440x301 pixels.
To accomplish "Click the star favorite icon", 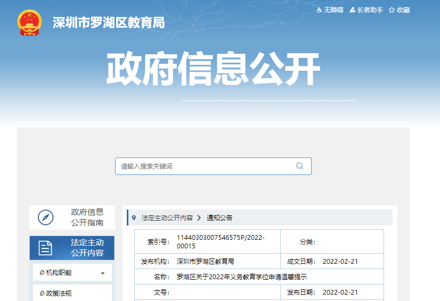I will click(392, 10).
